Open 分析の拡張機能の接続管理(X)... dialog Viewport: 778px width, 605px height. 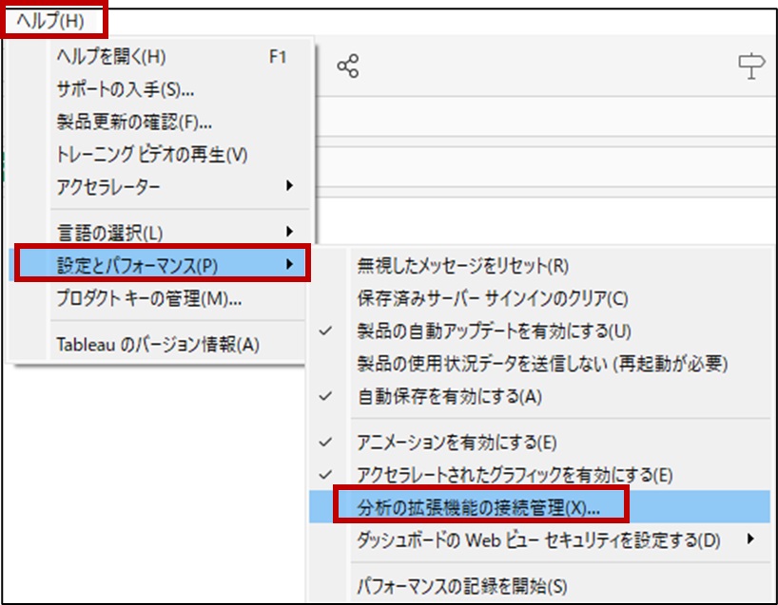coord(478,507)
